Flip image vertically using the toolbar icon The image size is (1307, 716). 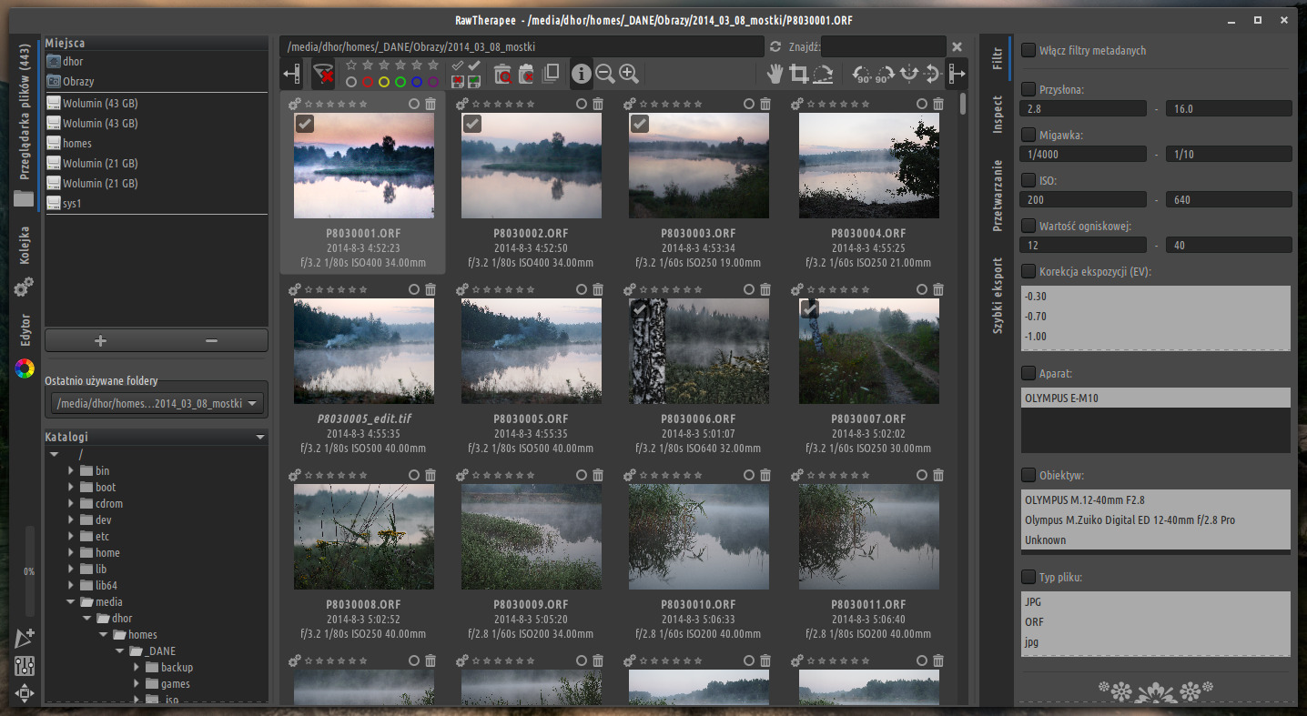click(931, 74)
